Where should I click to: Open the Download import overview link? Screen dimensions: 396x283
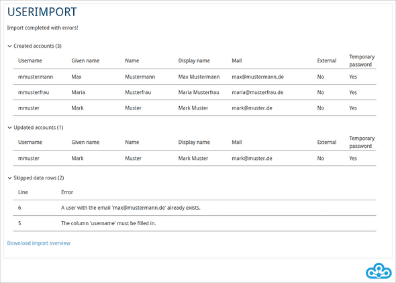click(39, 243)
